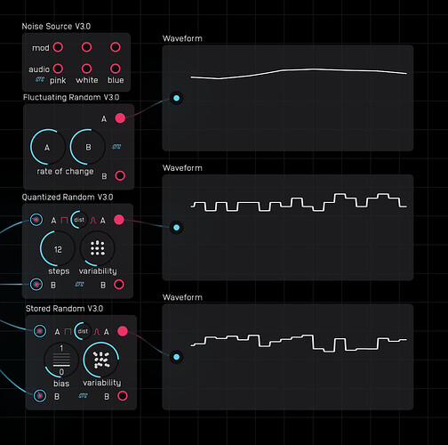Click the Fluctuating Random rate knob A
448x445 pixels.
tap(47, 147)
